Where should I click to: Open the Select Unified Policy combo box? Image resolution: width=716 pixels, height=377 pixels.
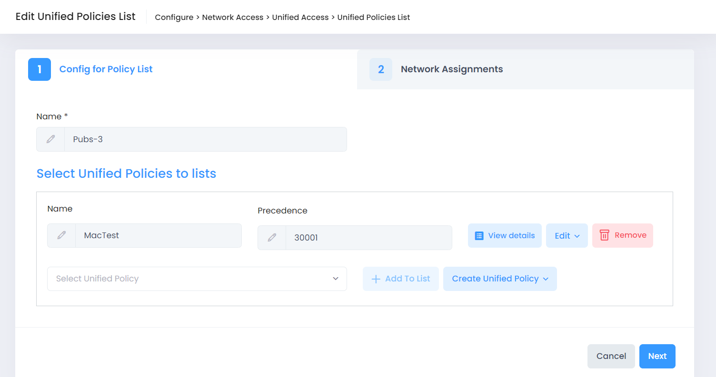coord(197,279)
